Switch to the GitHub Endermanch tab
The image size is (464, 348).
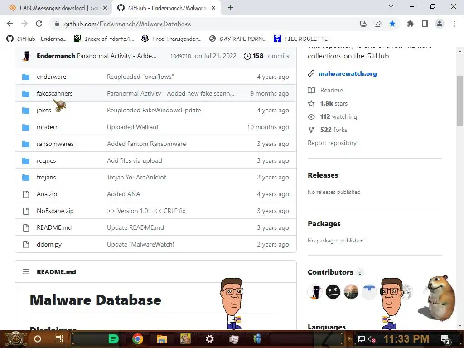click(166, 8)
